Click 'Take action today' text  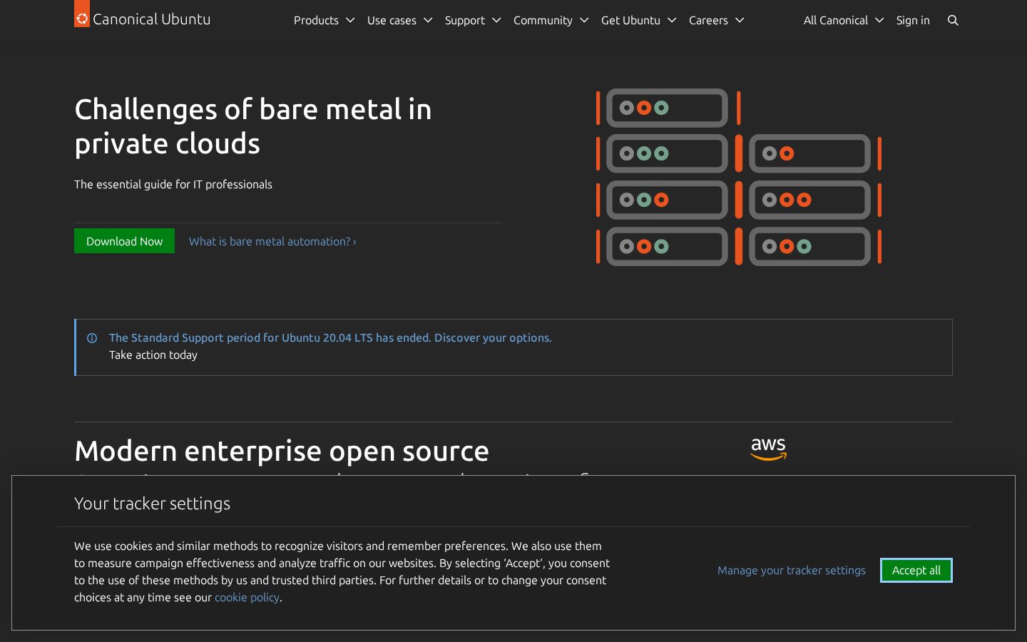pyautogui.click(x=153, y=355)
